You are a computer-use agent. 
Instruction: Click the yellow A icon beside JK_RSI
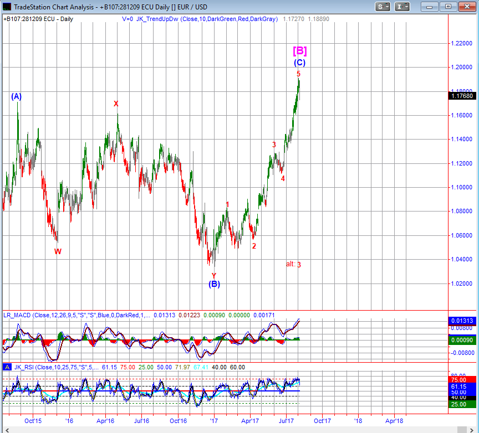(7, 367)
